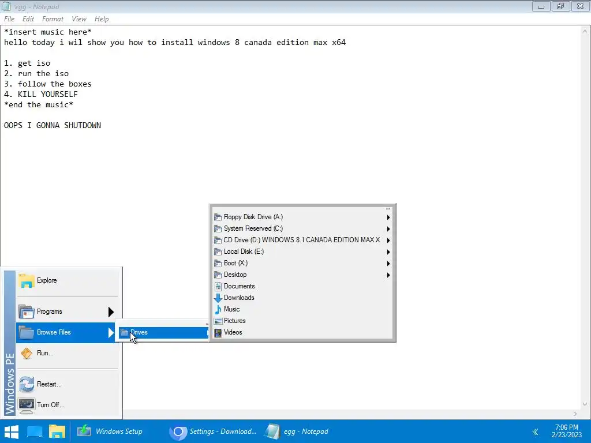This screenshot has height=443, width=591.
Task: Switch to the Windows Setup taskbar button
Action: point(110,431)
